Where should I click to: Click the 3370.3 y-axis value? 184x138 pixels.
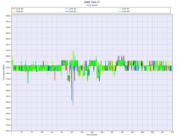[8, 68]
